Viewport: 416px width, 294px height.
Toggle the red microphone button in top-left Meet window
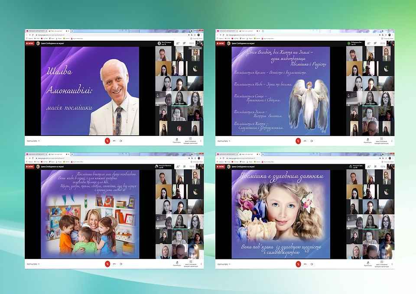click(x=107, y=141)
